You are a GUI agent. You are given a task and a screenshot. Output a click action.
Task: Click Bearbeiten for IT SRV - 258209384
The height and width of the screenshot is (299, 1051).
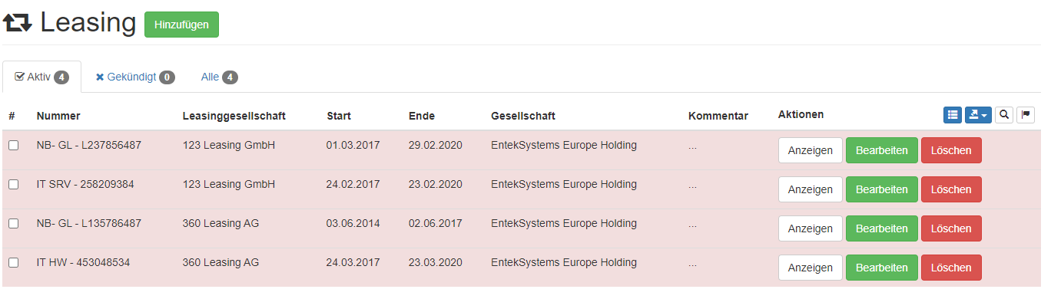pos(882,189)
